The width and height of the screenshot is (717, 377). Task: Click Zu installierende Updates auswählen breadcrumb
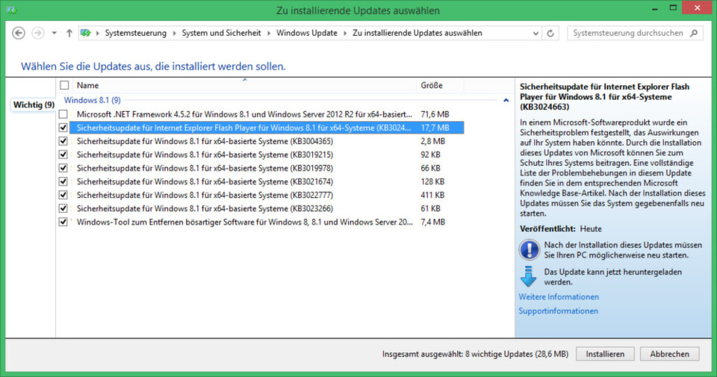pyautogui.click(x=417, y=33)
